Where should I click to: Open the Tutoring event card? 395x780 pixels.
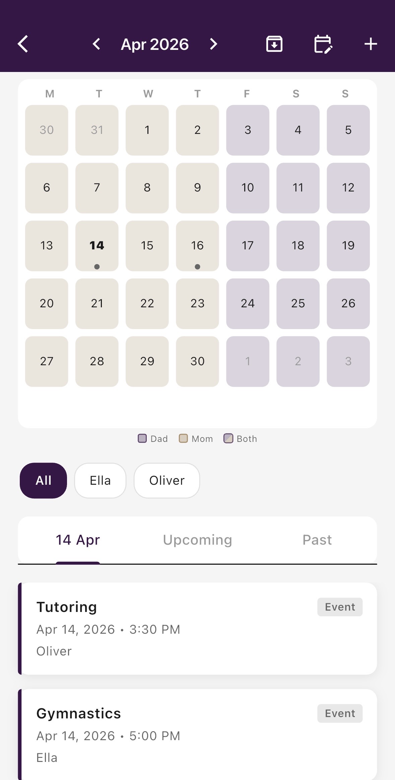197,628
